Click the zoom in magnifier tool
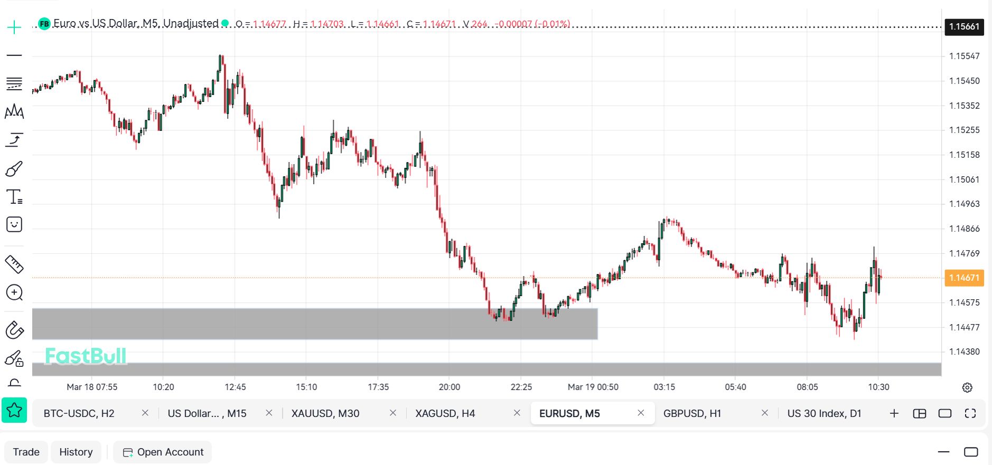The height and width of the screenshot is (465, 992). pyautogui.click(x=14, y=292)
